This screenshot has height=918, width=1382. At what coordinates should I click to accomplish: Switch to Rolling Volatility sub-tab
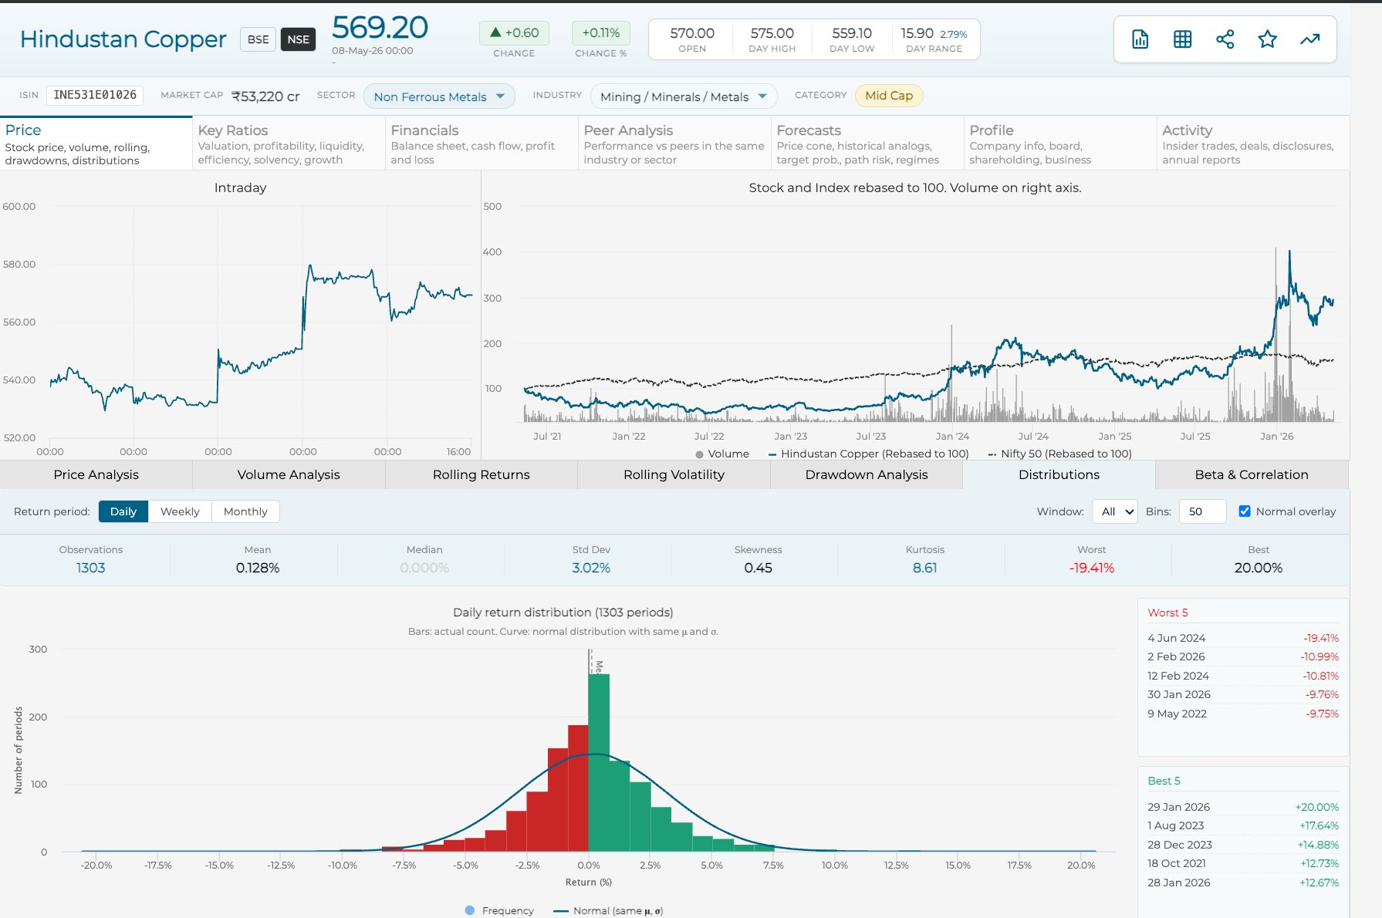[674, 474]
